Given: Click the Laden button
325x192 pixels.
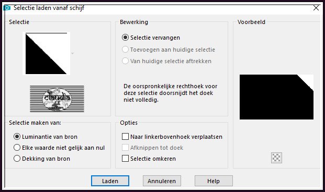Looking at the screenshot, I should tap(110, 181).
